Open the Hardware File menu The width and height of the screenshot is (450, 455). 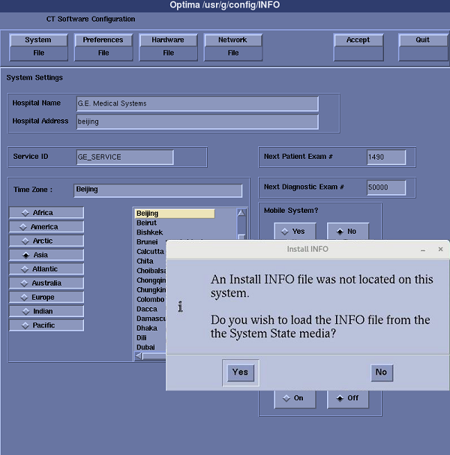pyautogui.click(x=168, y=46)
